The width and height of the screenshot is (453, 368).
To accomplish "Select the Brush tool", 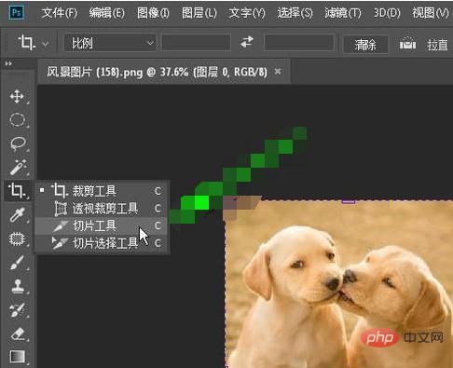I will pos(17,263).
